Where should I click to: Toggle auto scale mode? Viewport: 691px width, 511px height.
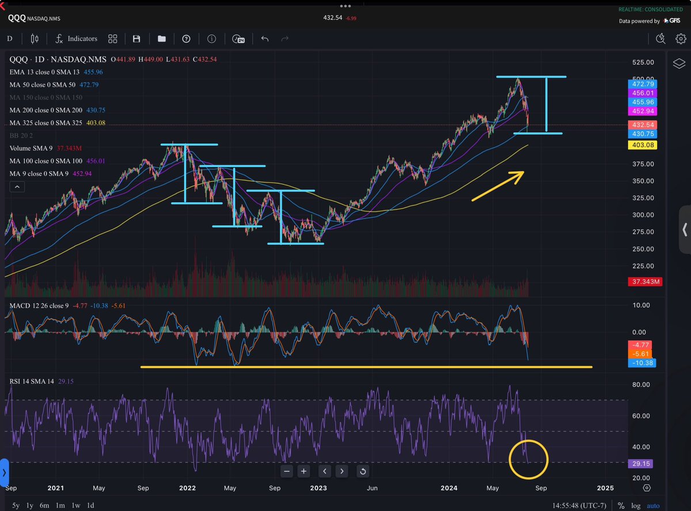pyautogui.click(x=654, y=505)
